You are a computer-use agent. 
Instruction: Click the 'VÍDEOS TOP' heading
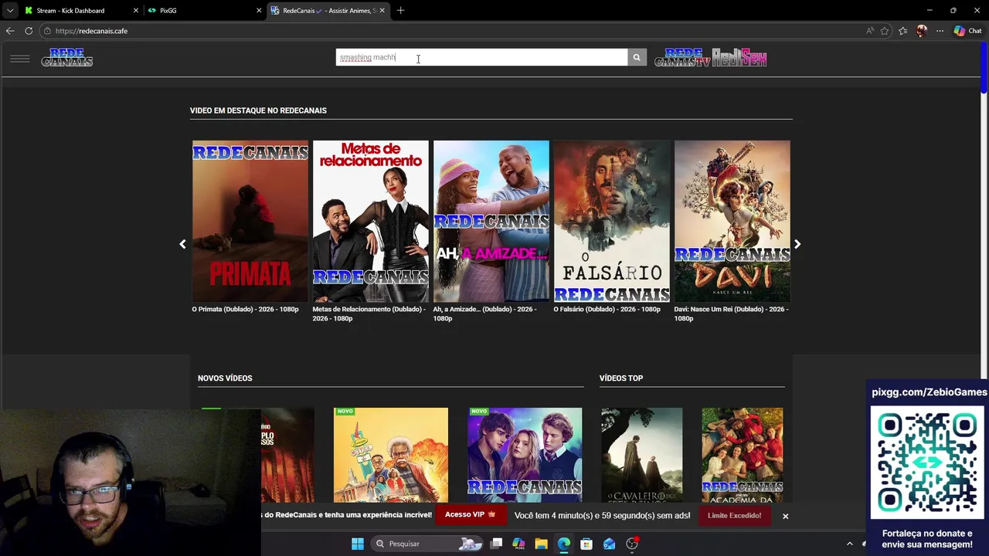621,378
